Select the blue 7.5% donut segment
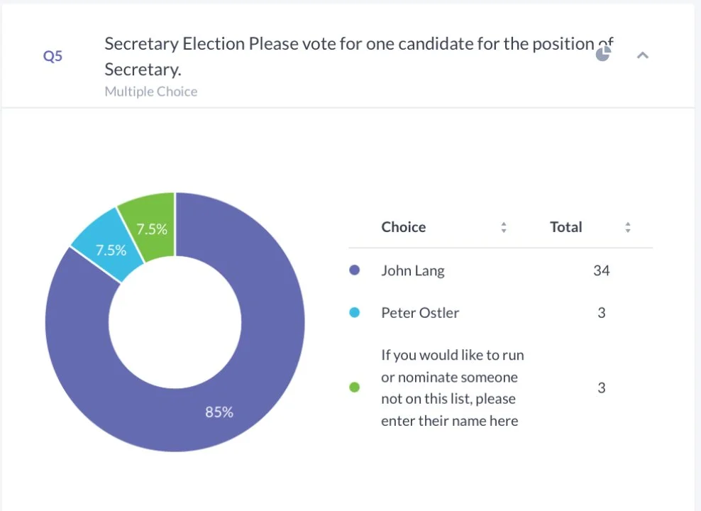Viewport: 701px width, 511px height. click(x=106, y=245)
